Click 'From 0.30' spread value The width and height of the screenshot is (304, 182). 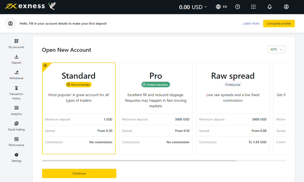click(105, 131)
